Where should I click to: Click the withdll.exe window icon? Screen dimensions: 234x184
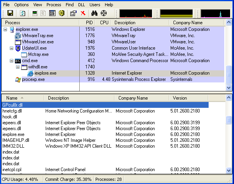click(x=24, y=67)
